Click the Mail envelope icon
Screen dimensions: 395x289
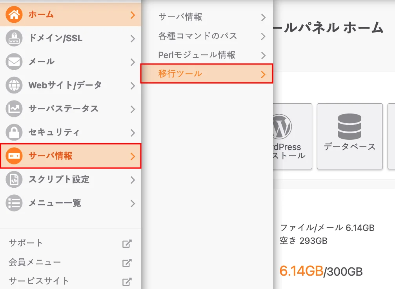pyautogui.click(x=14, y=62)
